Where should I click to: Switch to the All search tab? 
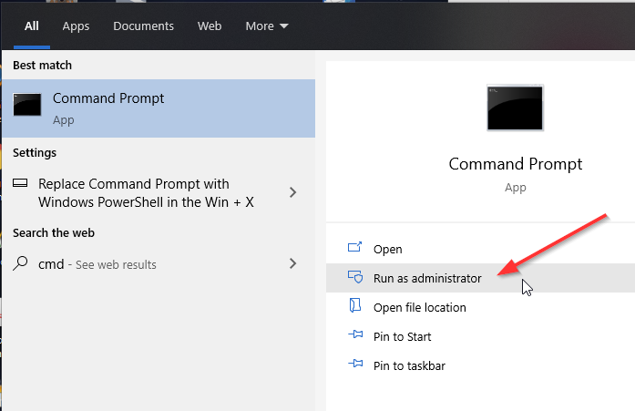[32, 26]
